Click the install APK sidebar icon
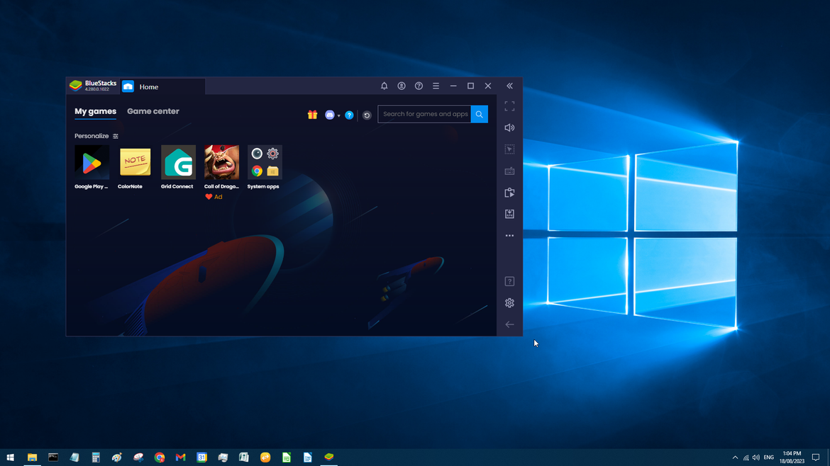This screenshot has width=830, height=466. 509,213
